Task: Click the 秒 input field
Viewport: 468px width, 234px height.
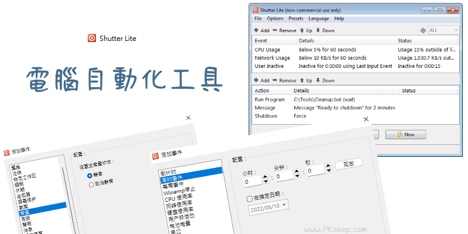Action: click(316, 170)
